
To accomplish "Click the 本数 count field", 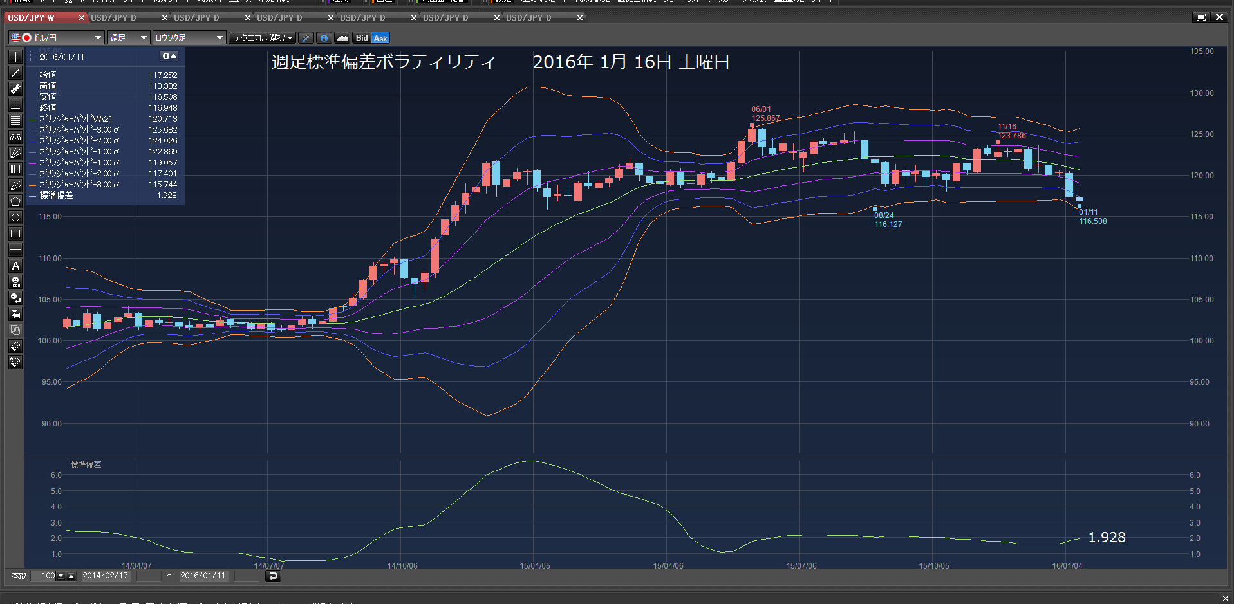I will [x=44, y=576].
